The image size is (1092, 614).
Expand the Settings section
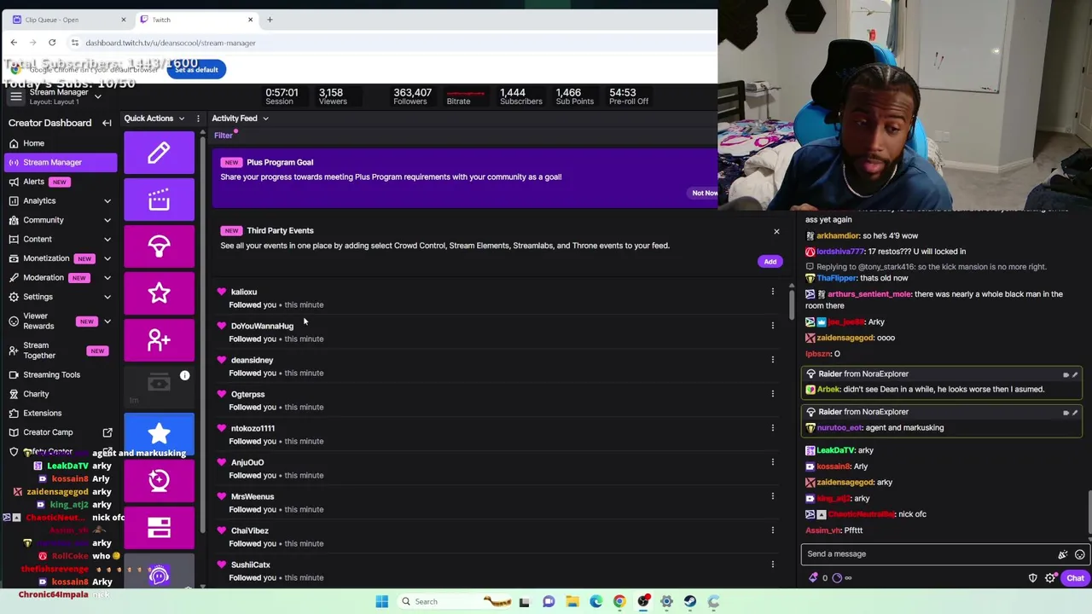(107, 297)
